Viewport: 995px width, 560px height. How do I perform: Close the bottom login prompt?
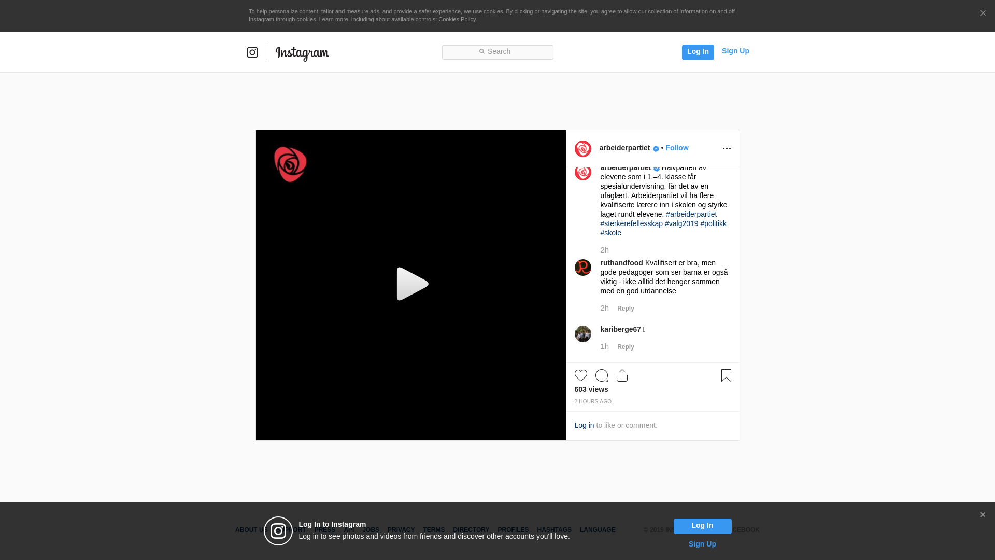(983, 515)
